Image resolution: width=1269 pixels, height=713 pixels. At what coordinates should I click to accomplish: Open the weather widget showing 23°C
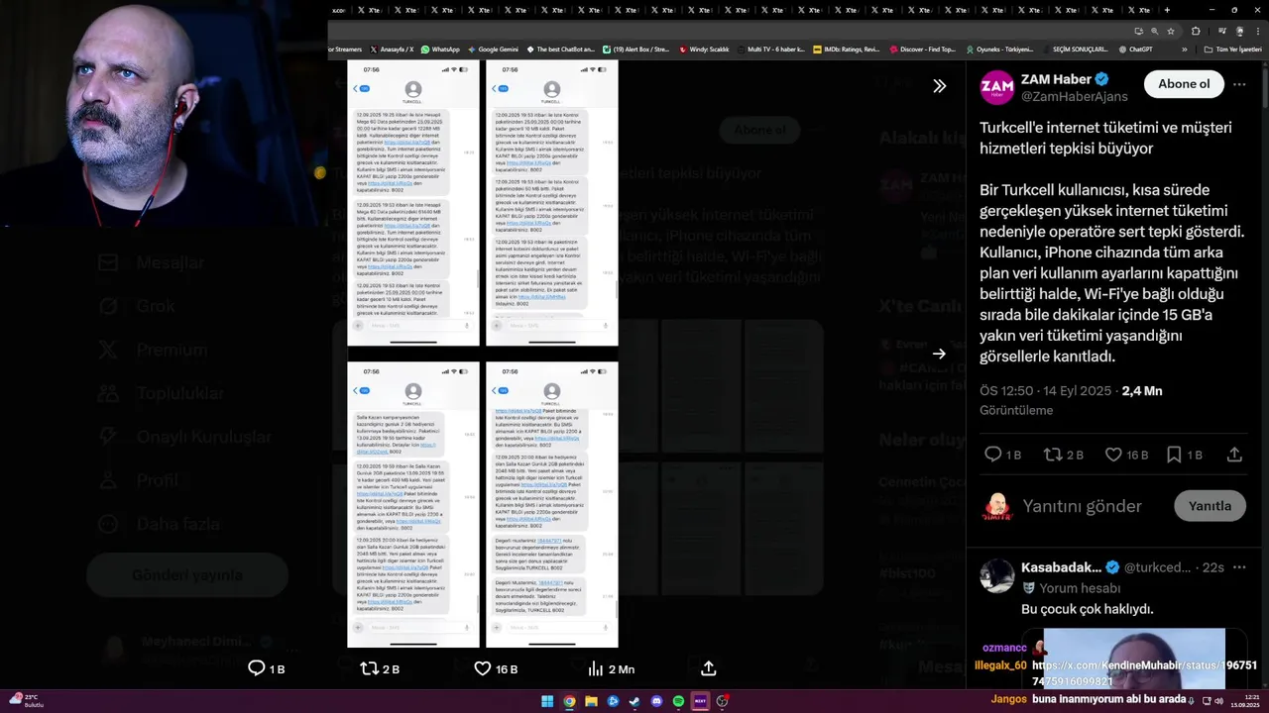[x=27, y=701]
